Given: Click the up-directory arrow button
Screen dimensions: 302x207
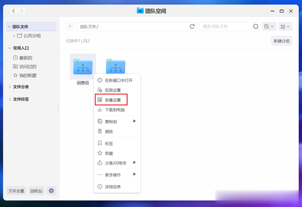Looking at the screenshot, I should coord(70,26).
